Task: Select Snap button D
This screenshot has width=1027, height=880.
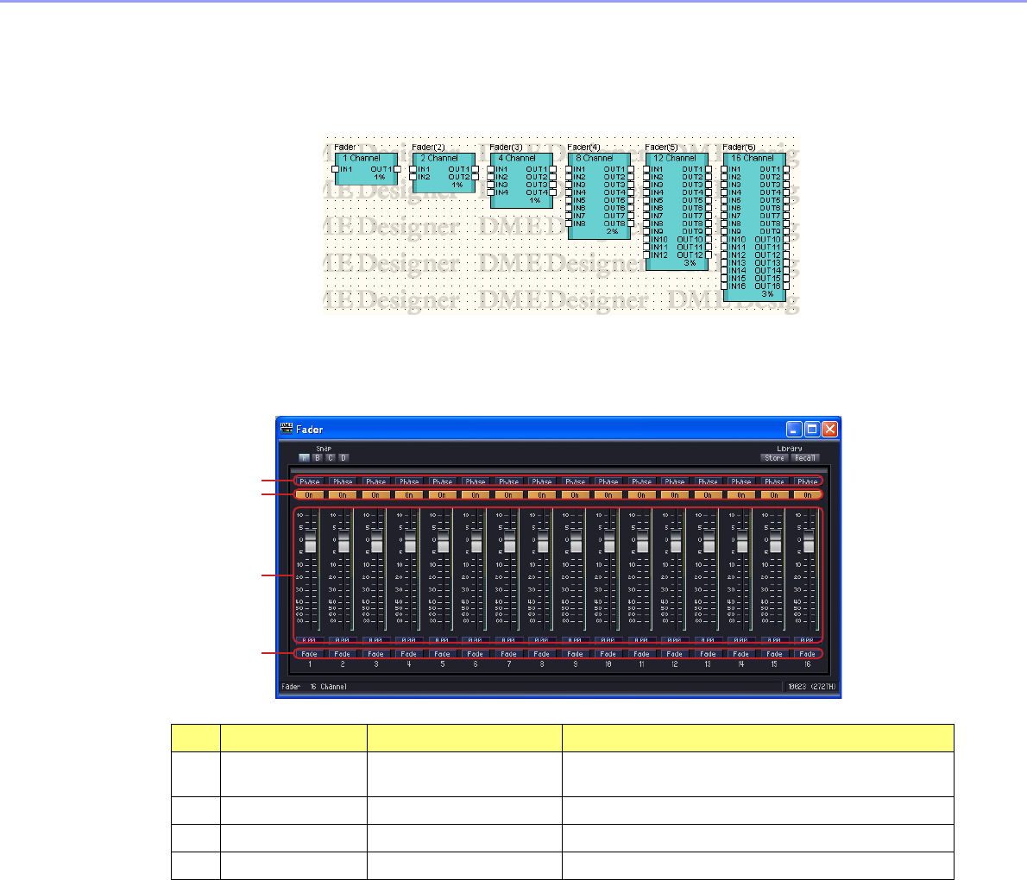Action: 343,458
